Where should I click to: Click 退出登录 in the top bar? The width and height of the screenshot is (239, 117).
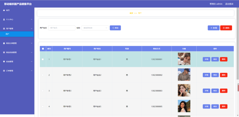click(229, 4)
